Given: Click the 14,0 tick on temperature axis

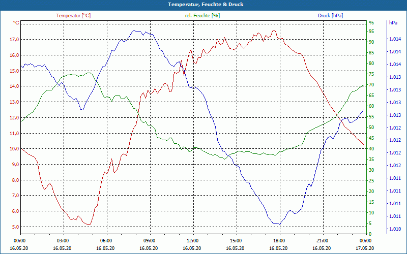Looking at the screenshot, I should pyautogui.click(x=14, y=86).
